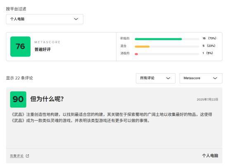Click the yellow 混合 mixed reviews bar
Image resolution: width=227 pixels, height=167 pixels.
(x=142, y=47)
